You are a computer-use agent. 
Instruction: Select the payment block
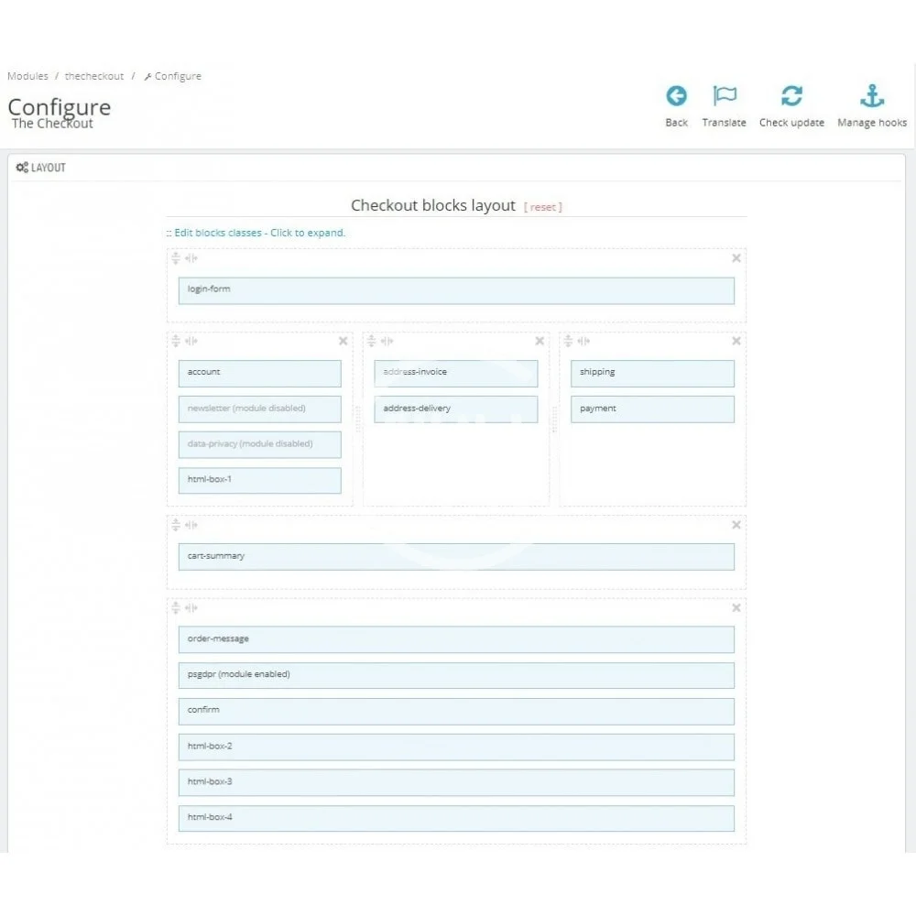(652, 409)
